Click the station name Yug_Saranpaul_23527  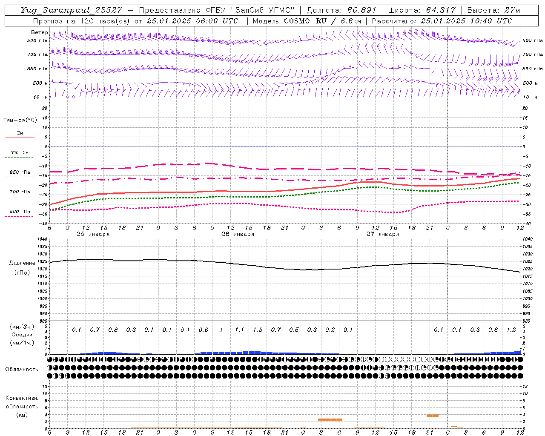click(x=72, y=10)
